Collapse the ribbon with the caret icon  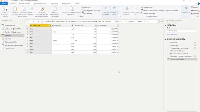click(196, 4)
